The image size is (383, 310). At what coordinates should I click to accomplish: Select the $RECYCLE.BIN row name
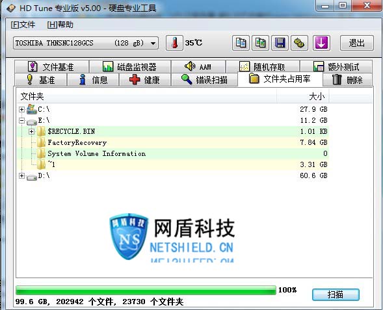coord(71,131)
